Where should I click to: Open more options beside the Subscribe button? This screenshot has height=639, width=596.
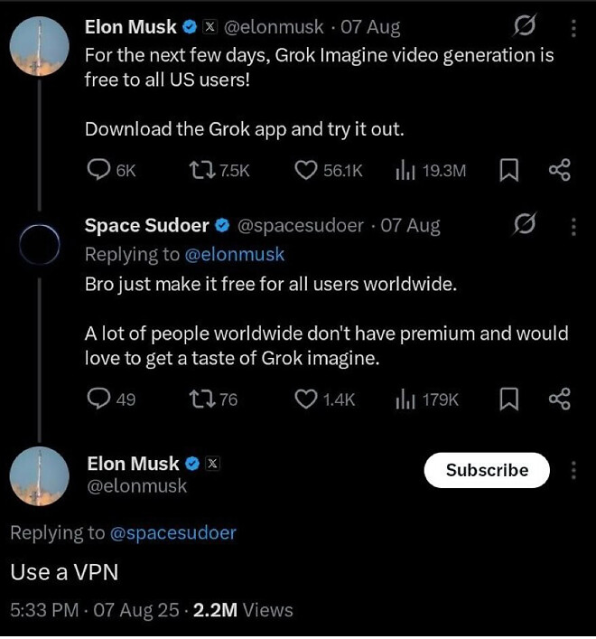(x=573, y=470)
